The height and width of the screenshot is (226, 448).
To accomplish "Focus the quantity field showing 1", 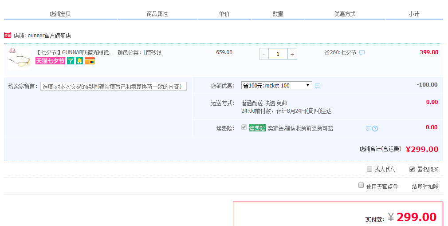I will tap(278, 54).
